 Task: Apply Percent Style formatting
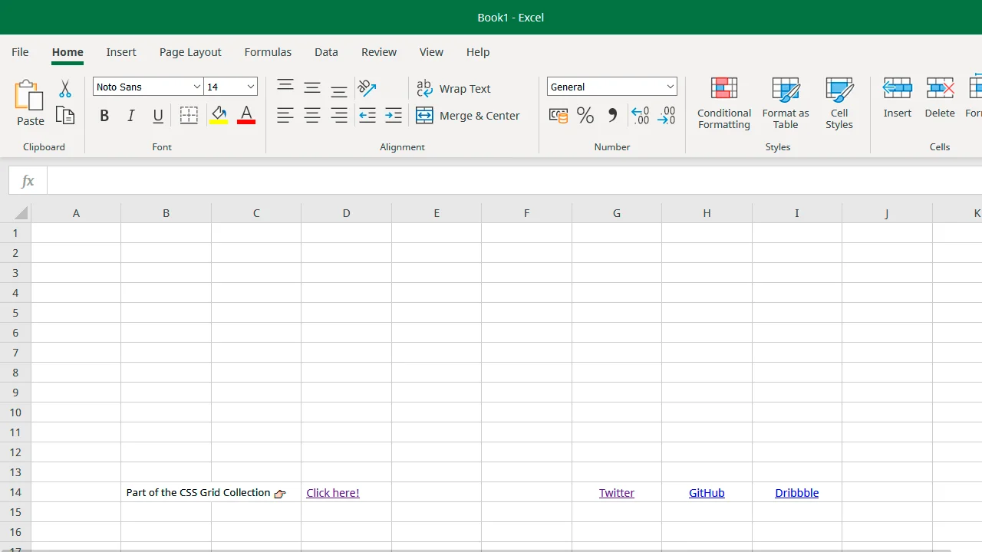[585, 115]
